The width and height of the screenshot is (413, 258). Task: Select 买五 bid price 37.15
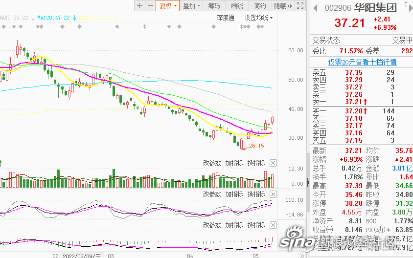(354, 140)
